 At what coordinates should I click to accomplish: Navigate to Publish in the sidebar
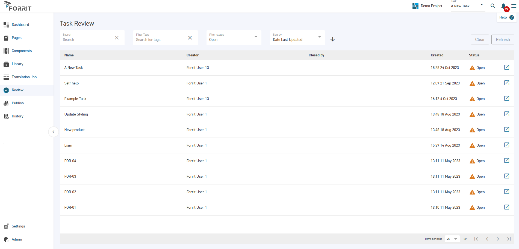pos(18,103)
